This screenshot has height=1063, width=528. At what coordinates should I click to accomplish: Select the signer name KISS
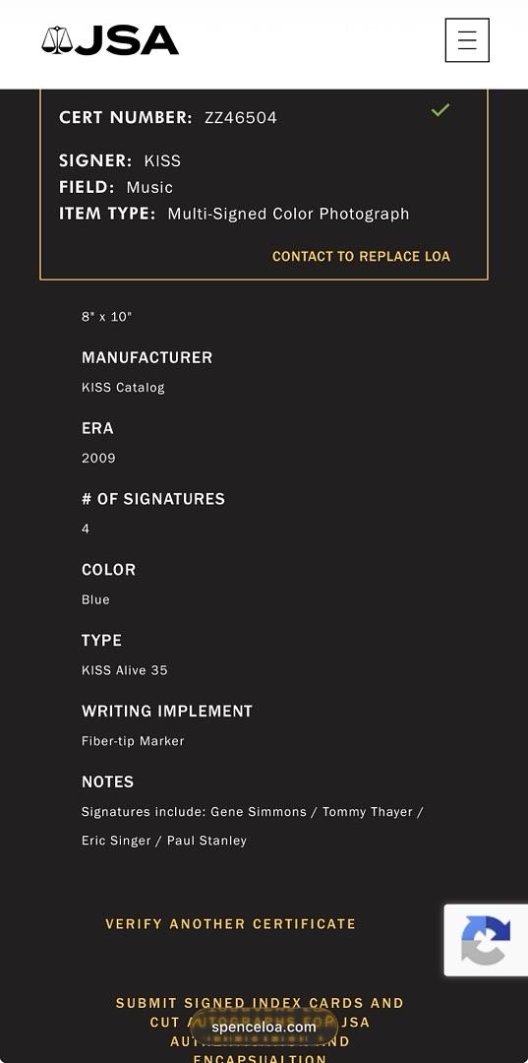point(162,160)
